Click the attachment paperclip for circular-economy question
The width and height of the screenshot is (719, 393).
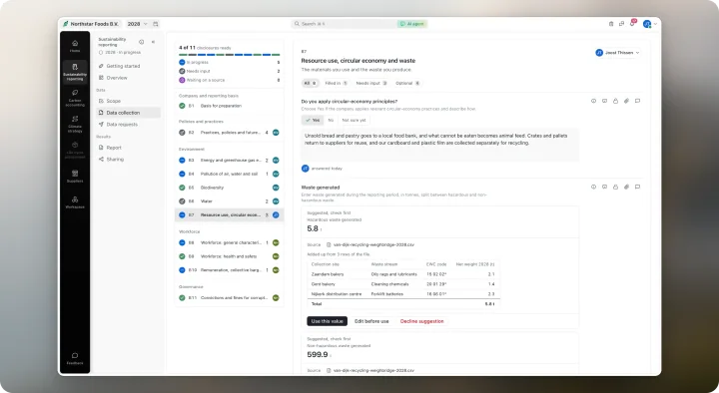tap(626, 101)
